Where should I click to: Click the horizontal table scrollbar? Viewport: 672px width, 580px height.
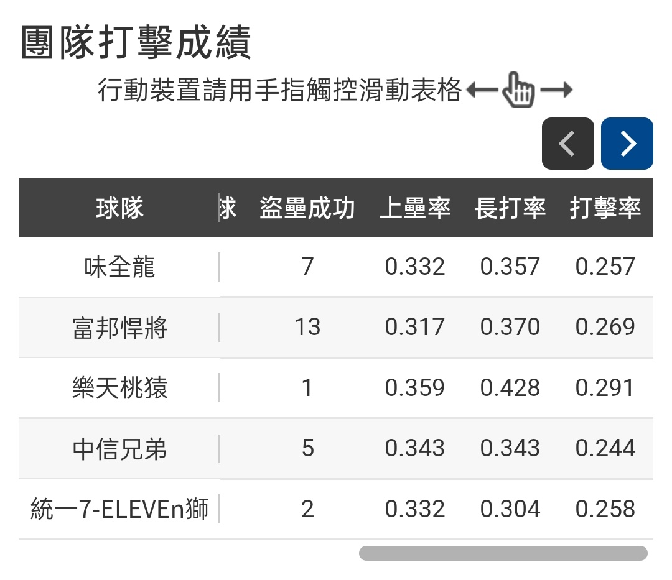503,553
